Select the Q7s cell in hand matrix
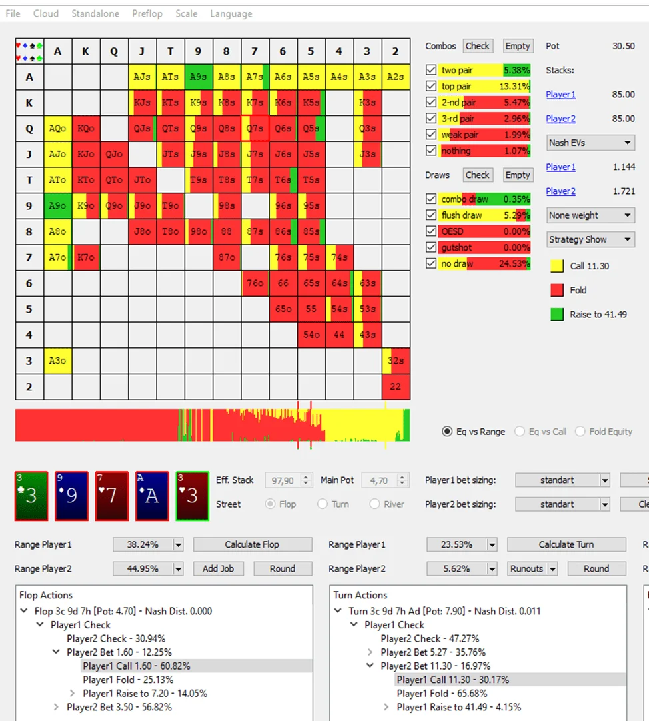The image size is (649, 721). pos(255,129)
